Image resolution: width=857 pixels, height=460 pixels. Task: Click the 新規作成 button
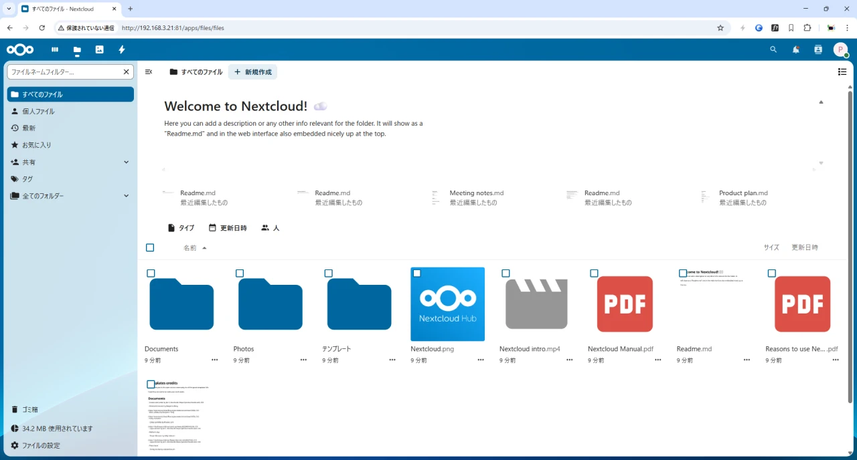(252, 72)
